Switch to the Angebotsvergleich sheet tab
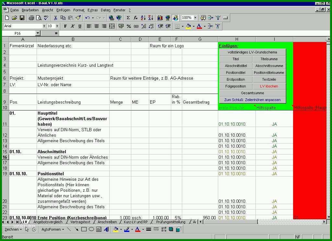Screen dimensions: 332x241 pos(48,222)
